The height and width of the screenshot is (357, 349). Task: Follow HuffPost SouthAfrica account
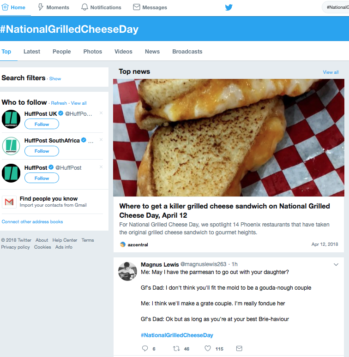point(42,151)
